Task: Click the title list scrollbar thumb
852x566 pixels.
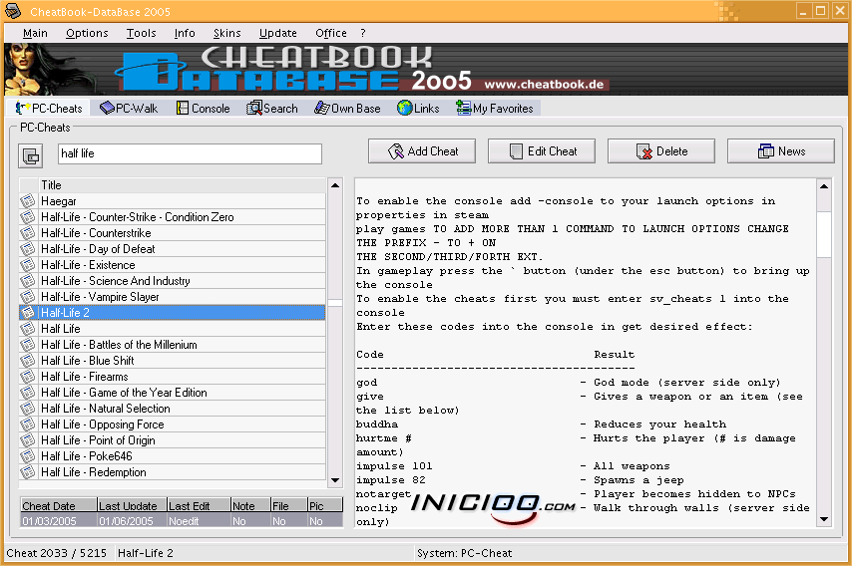Action: [335, 303]
